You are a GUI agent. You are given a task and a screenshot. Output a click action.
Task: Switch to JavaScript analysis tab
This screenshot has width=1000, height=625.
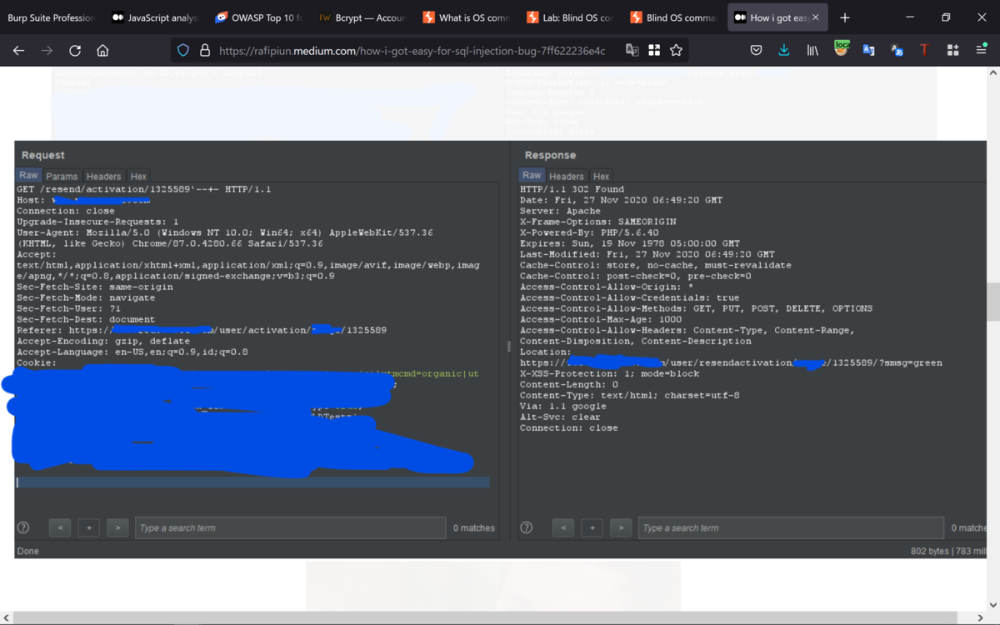[155, 17]
